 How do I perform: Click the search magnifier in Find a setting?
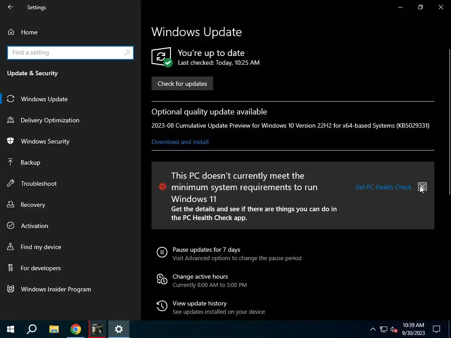tap(127, 53)
